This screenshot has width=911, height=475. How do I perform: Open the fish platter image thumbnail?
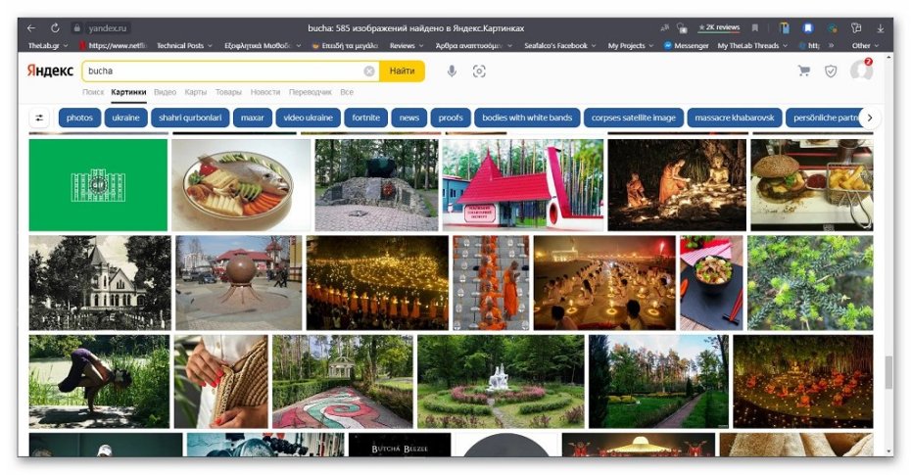(x=241, y=185)
